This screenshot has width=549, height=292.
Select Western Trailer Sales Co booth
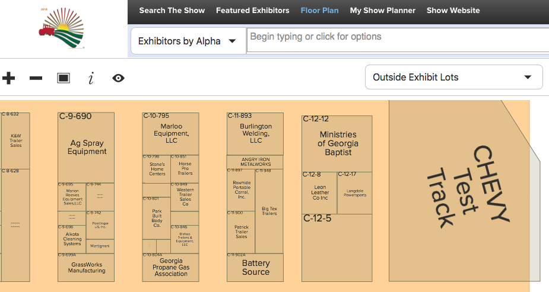click(185, 197)
